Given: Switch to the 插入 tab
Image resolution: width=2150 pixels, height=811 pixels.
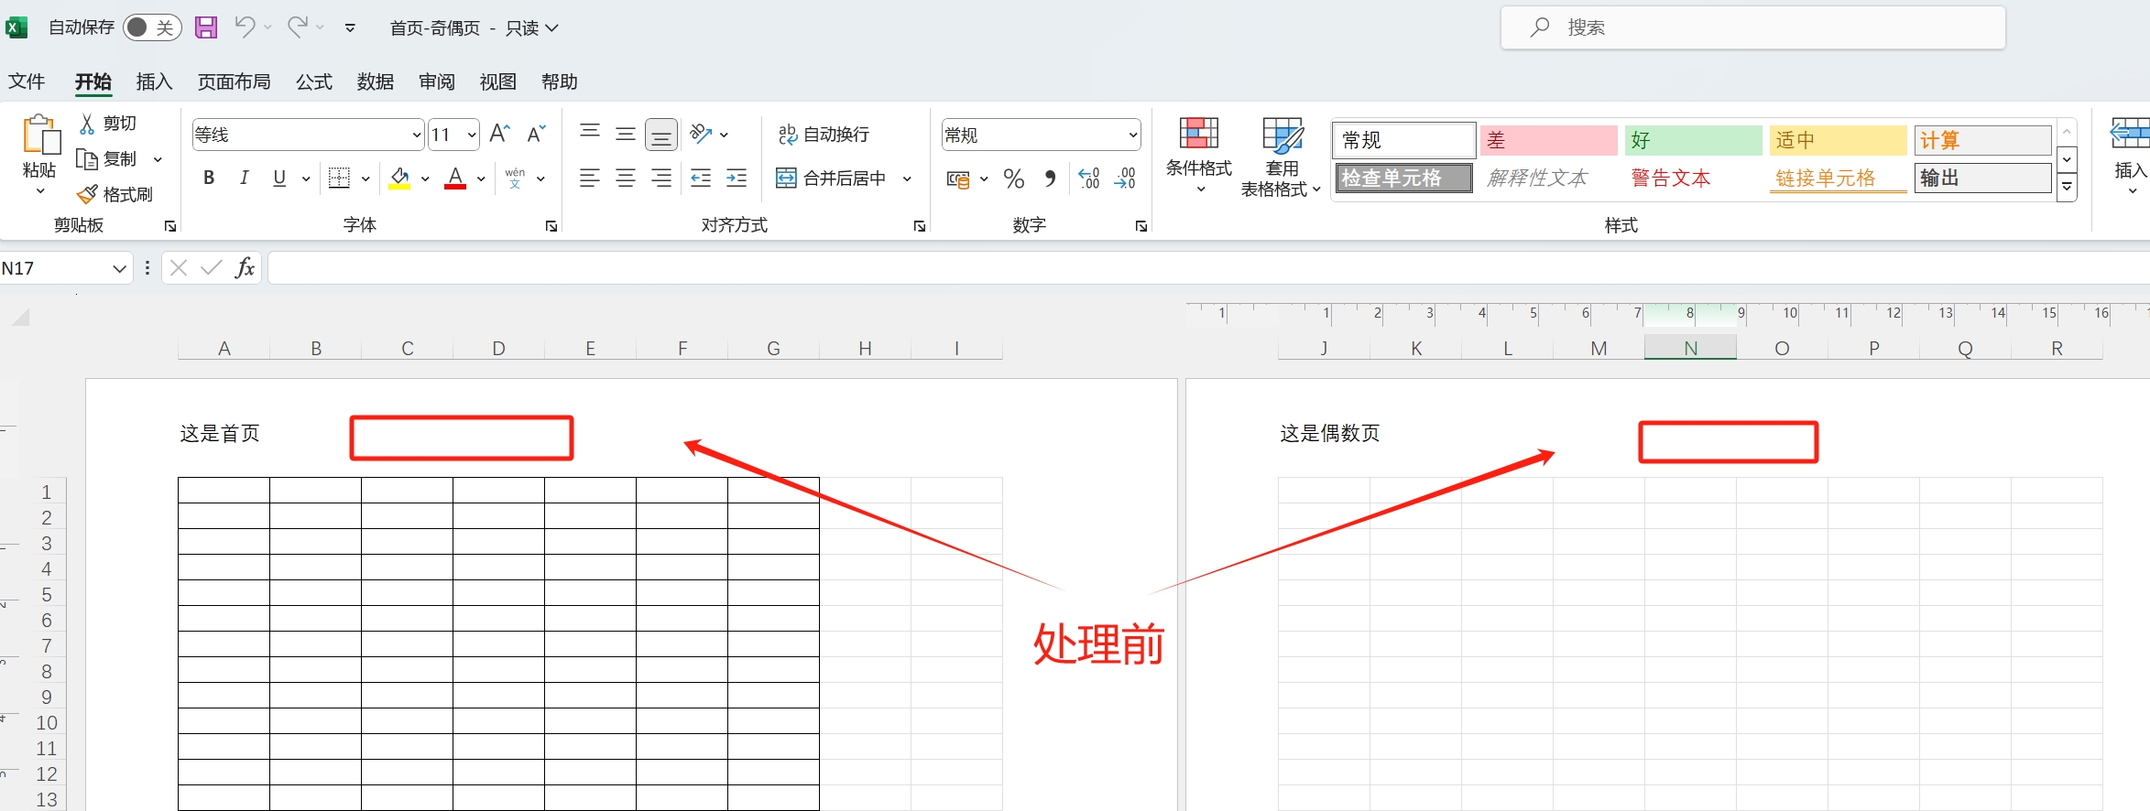Looking at the screenshot, I should 154,81.
